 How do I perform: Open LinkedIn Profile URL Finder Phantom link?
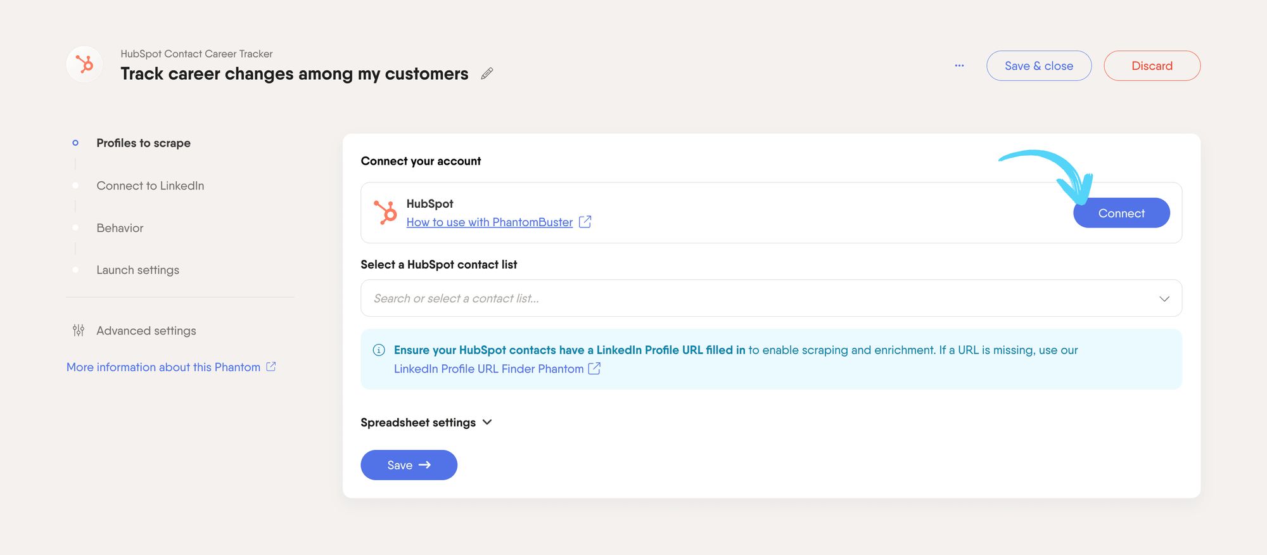(x=488, y=369)
